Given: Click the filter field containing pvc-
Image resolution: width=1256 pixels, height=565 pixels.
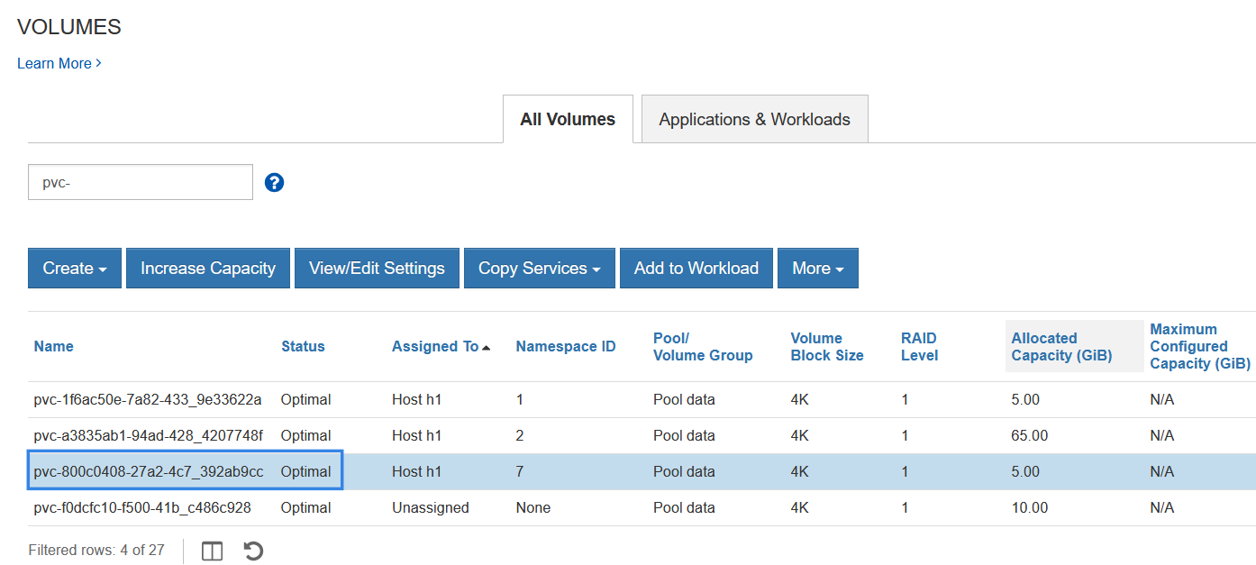Looking at the screenshot, I should tap(141, 182).
